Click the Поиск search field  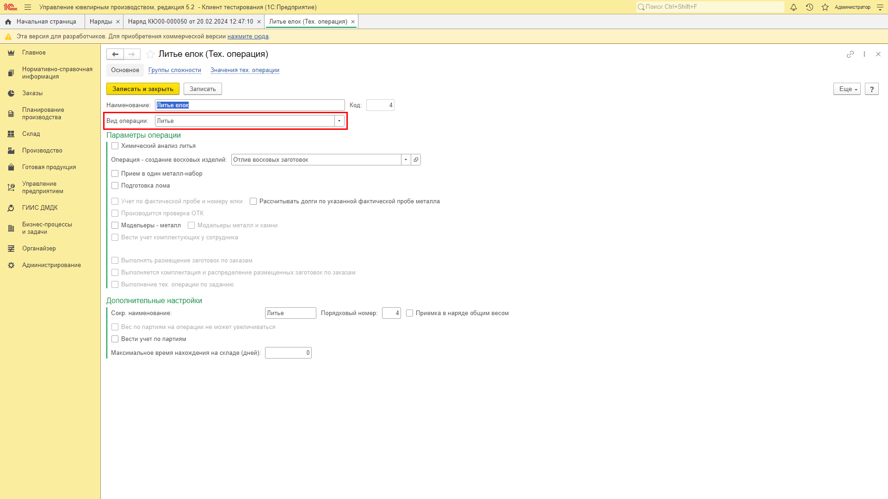click(710, 7)
